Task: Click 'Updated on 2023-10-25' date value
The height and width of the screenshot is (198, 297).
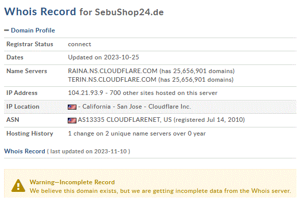Action: click(x=103, y=57)
